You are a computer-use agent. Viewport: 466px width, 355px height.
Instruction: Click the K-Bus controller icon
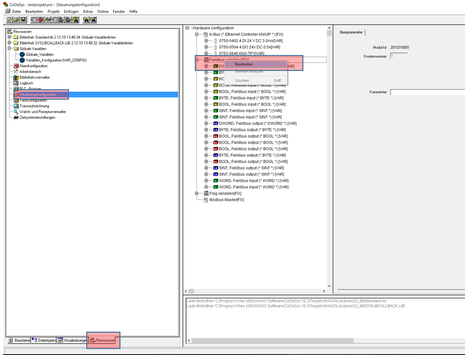206,34
